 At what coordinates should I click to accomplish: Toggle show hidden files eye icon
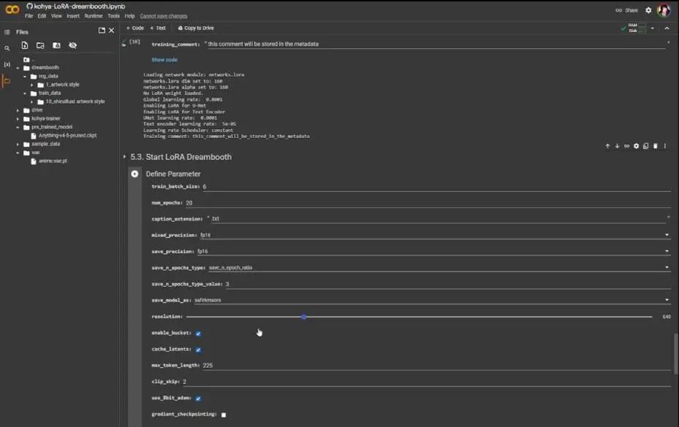tap(73, 45)
